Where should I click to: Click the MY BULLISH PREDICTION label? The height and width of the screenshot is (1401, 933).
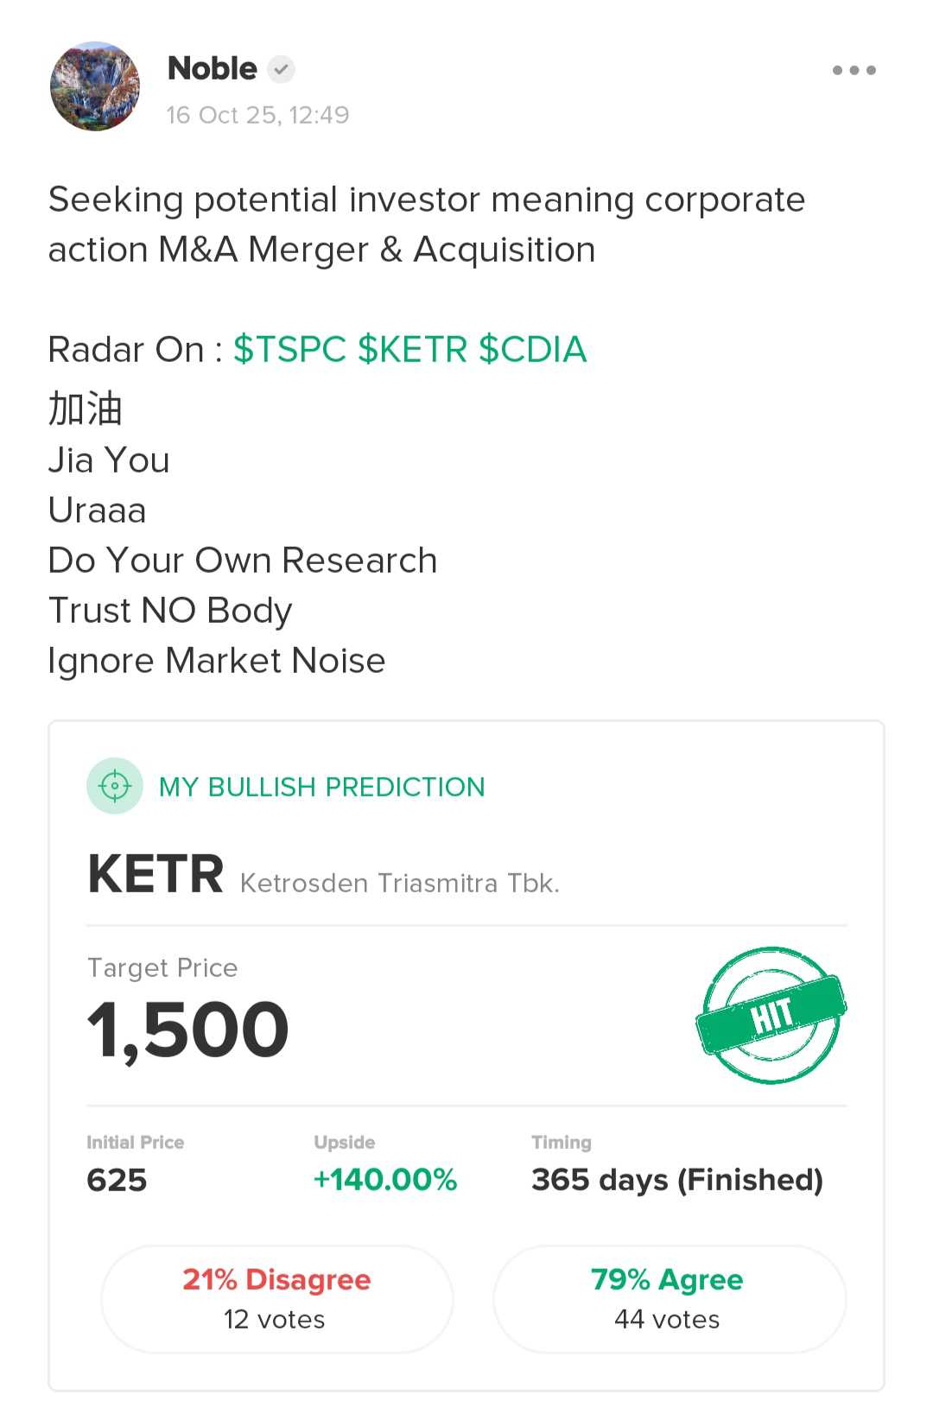point(321,787)
